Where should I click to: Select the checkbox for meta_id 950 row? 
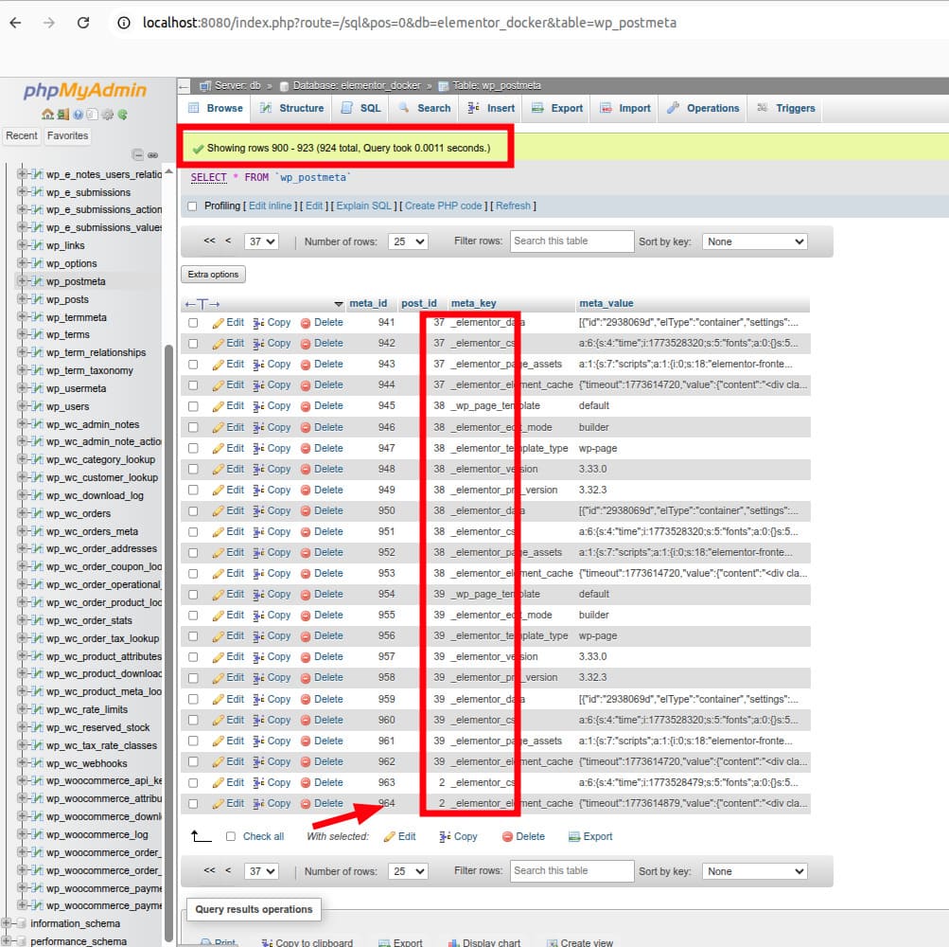(193, 510)
